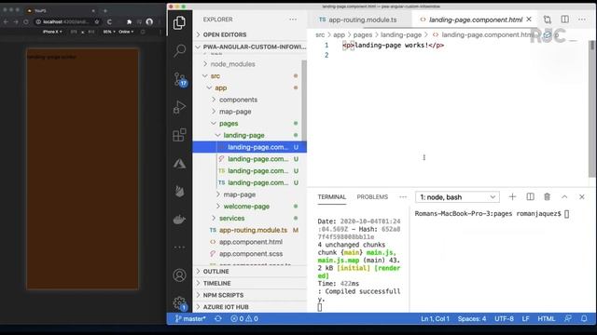Show more panel tabs ellipsis
This screenshot has width=597, height=335.
coord(403,196)
